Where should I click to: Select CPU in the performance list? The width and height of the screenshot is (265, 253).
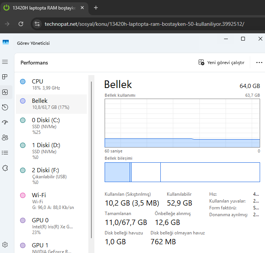click(51, 84)
